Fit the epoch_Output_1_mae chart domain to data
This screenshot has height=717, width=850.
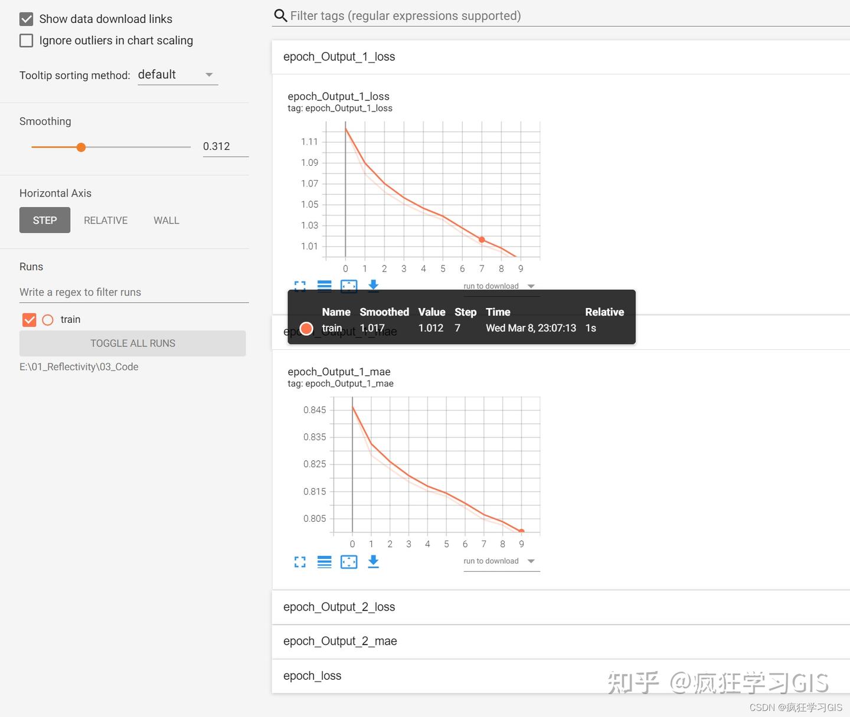point(349,562)
